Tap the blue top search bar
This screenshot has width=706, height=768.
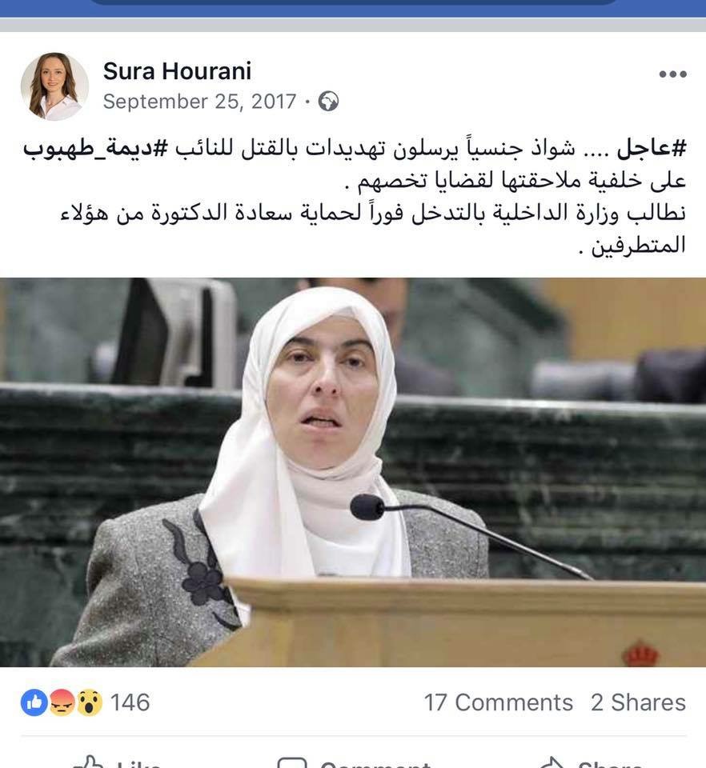point(353,2)
